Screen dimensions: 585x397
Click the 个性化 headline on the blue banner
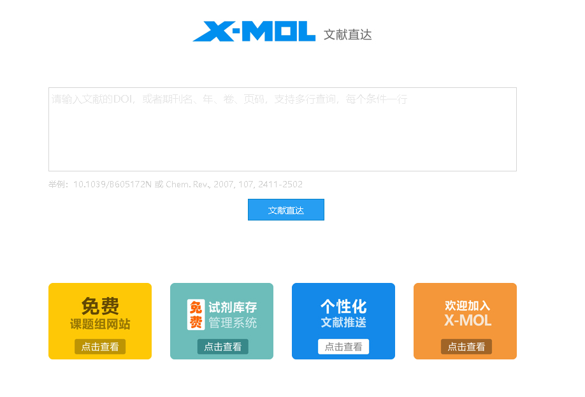click(343, 305)
